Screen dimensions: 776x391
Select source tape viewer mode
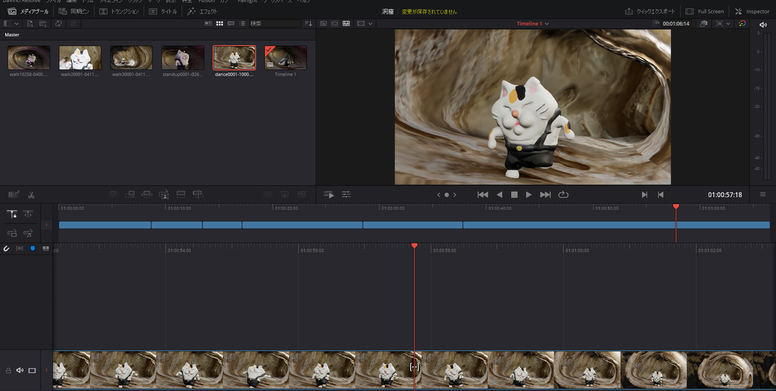tap(335, 23)
